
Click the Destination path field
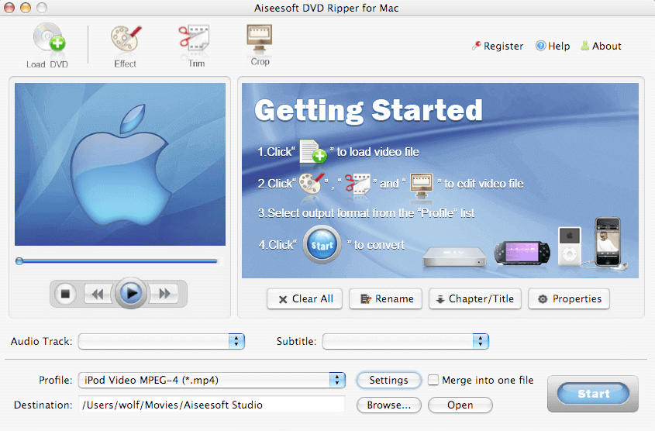pos(212,405)
